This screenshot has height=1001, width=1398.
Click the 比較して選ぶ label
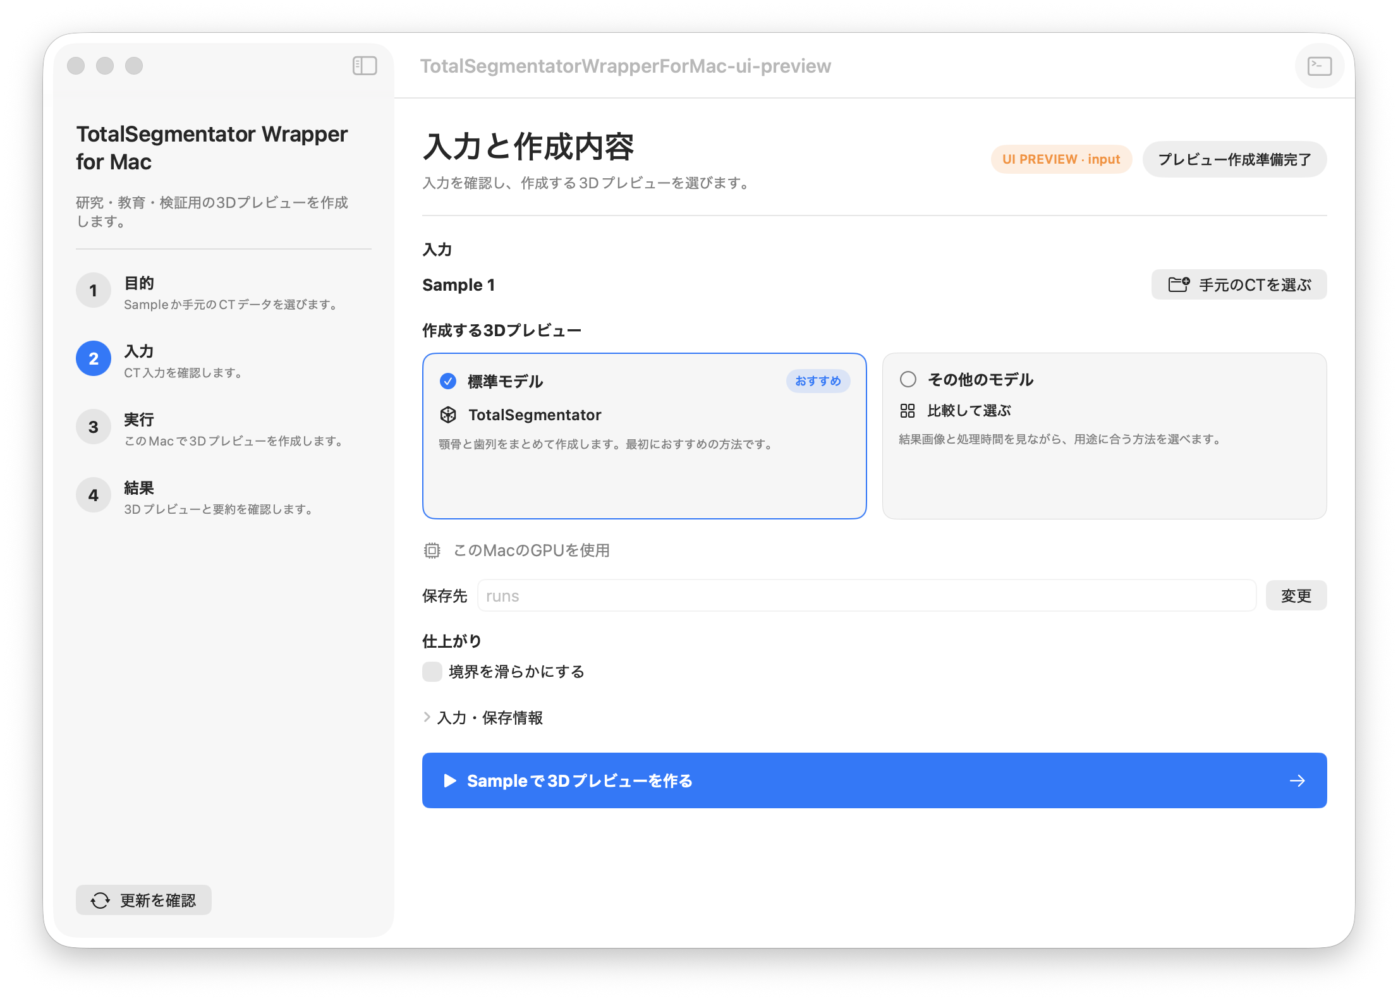click(969, 411)
